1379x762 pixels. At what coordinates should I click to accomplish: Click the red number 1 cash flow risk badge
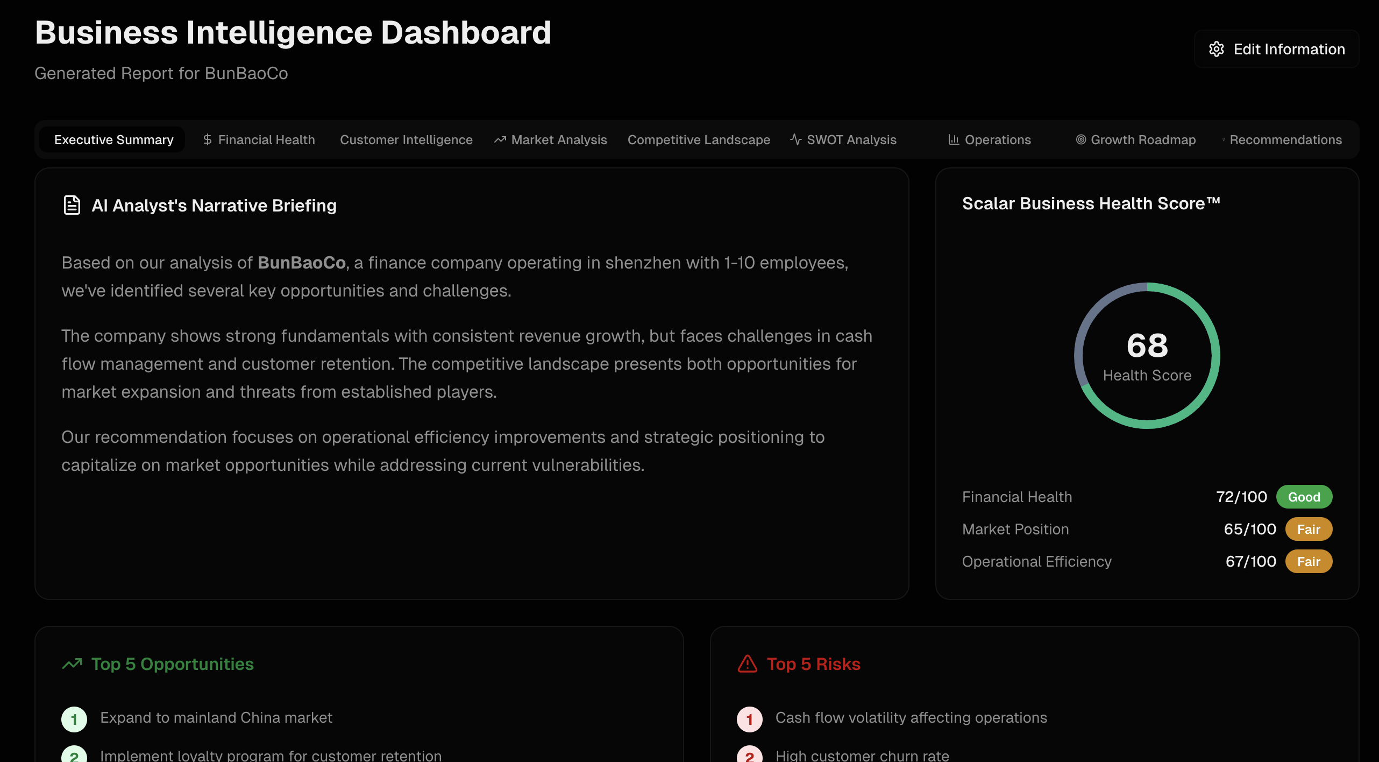(749, 719)
